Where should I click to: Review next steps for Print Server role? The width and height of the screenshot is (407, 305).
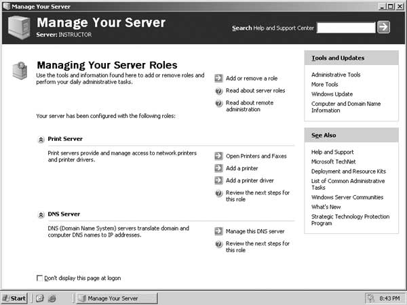(x=258, y=196)
